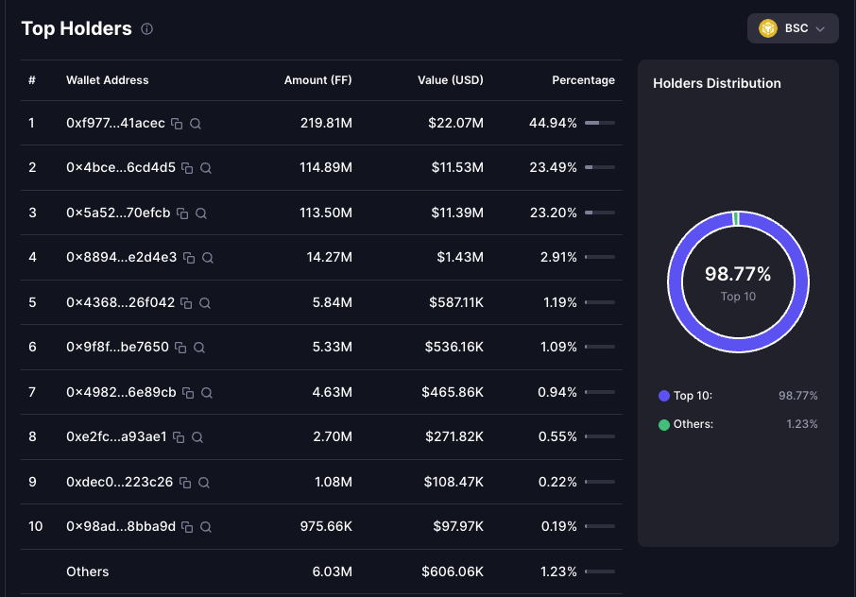Click the Amount (FF) column header
Screen dimensions: 856x597
coord(317,80)
